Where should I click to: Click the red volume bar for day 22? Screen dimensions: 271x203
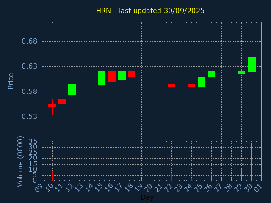coord(171,177)
